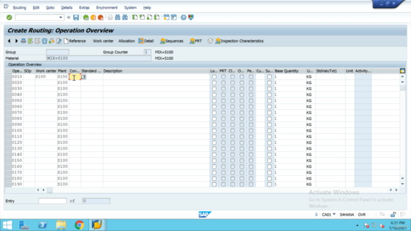Image resolution: width=411 pixels, height=231 pixels.
Task: Tick the PRT checkbox for operation 0020
Action: click(x=223, y=83)
